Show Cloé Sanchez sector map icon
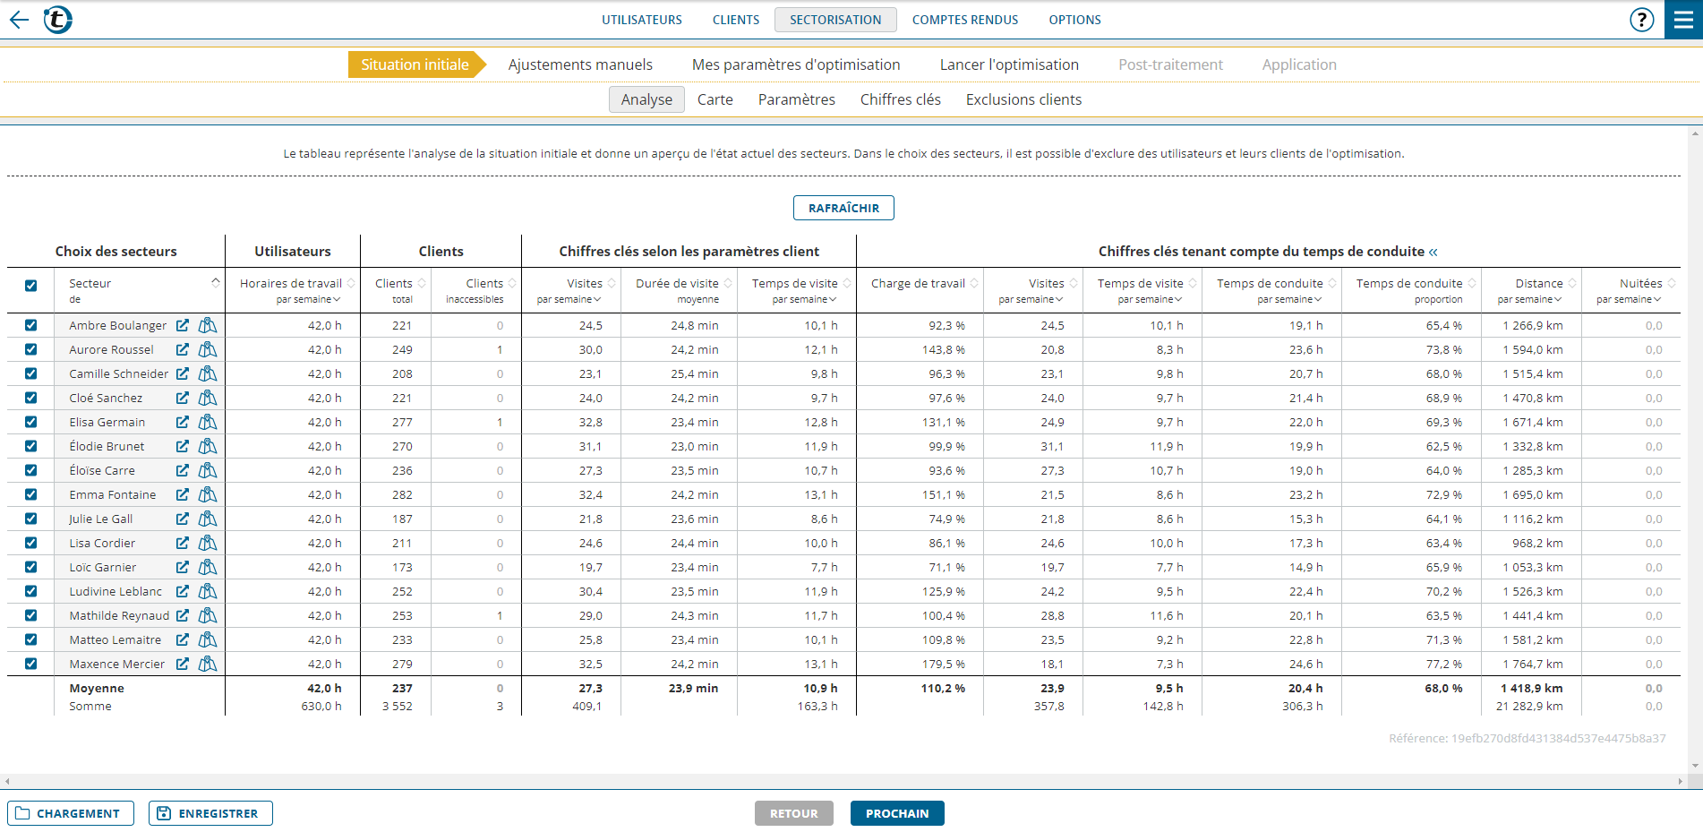1703x832 pixels. point(208,398)
